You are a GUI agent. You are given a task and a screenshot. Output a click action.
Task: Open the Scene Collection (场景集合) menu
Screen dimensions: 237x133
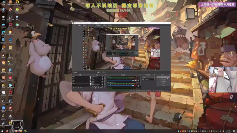coord(98,25)
